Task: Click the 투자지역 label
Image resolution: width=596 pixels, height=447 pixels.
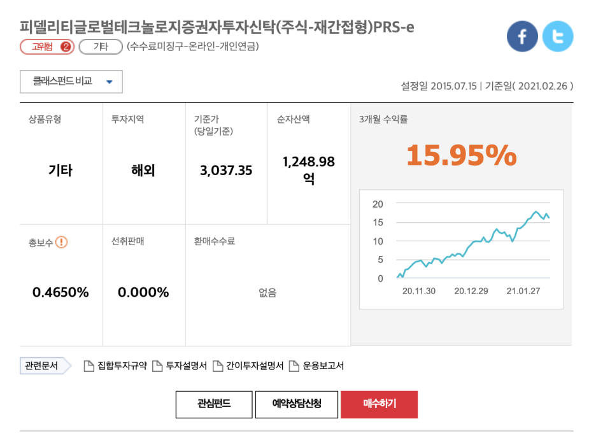Action: tap(127, 119)
